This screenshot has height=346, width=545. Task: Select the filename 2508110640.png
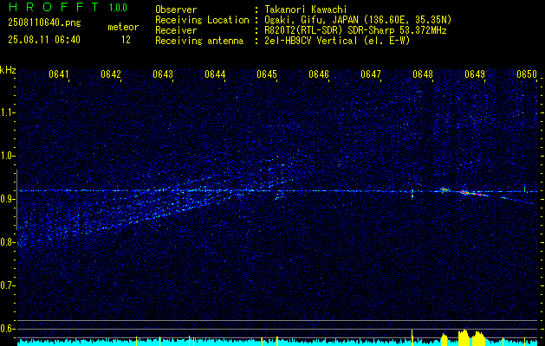[44, 22]
